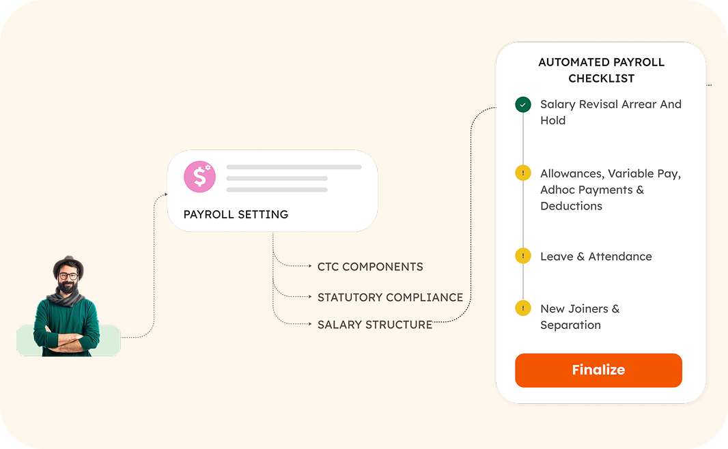Click the arrow pointing to STATUTORY COMPLIANCE
The height and width of the screenshot is (449, 728).
(309, 298)
